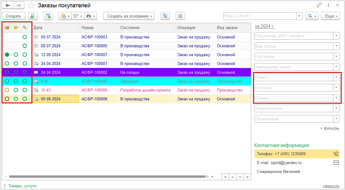
Task: Sort by the Вид заказа column header
Action: pos(232,27)
